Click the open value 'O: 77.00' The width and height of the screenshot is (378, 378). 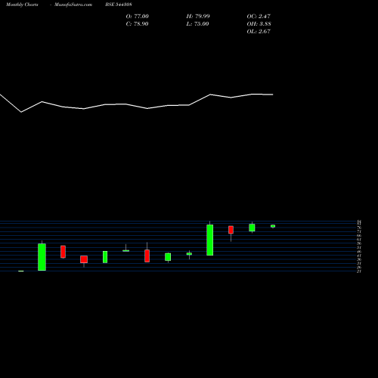point(138,17)
